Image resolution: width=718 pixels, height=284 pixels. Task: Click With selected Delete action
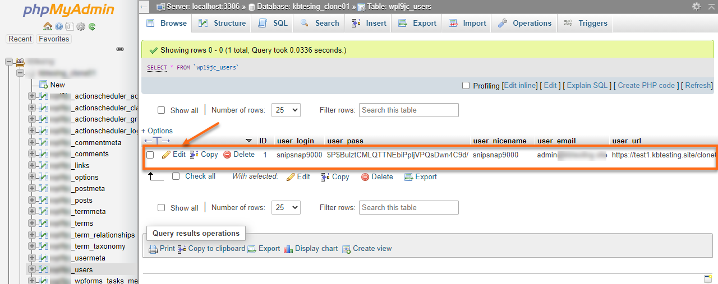377,176
